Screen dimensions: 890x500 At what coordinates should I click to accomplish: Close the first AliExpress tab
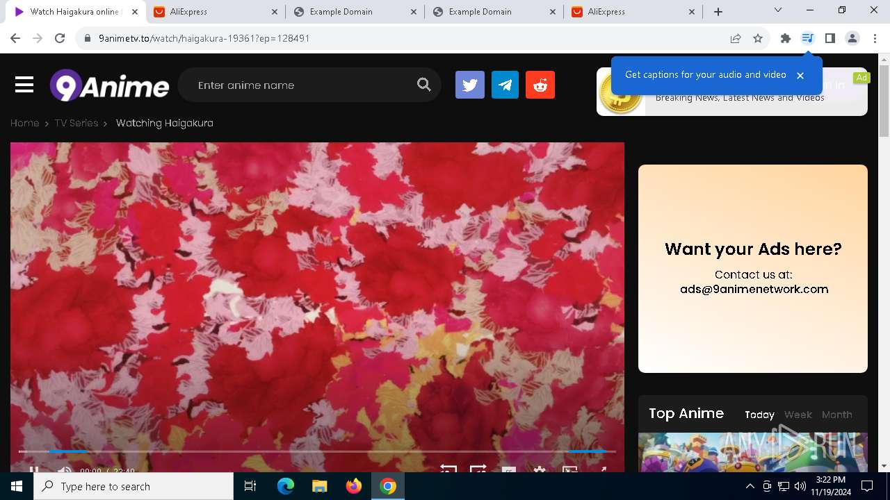[274, 12]
